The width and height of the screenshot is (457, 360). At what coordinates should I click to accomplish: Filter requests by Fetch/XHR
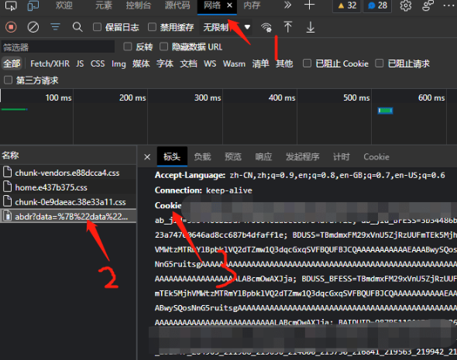[50, 63]
